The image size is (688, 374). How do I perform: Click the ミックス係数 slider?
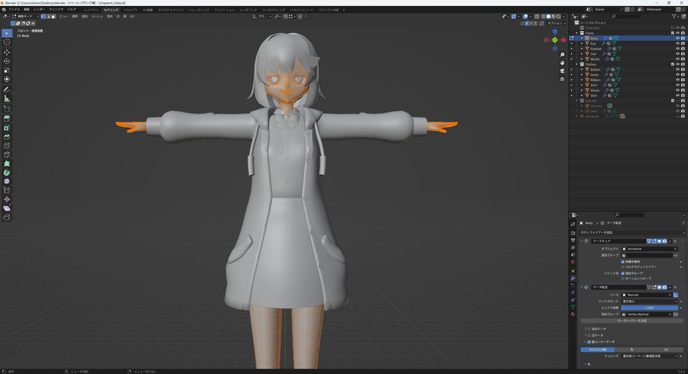[x=650, y=307]
